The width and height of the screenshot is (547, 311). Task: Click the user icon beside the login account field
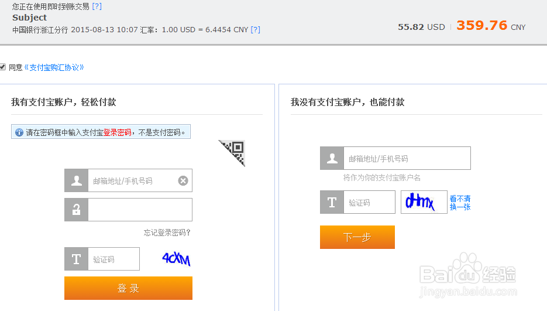click(x=77, y=180)
